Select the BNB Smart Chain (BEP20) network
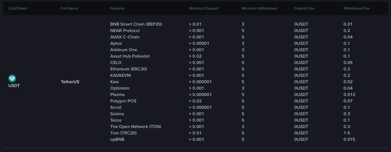Viewport: 391px width, 152px height. point(136,24)
